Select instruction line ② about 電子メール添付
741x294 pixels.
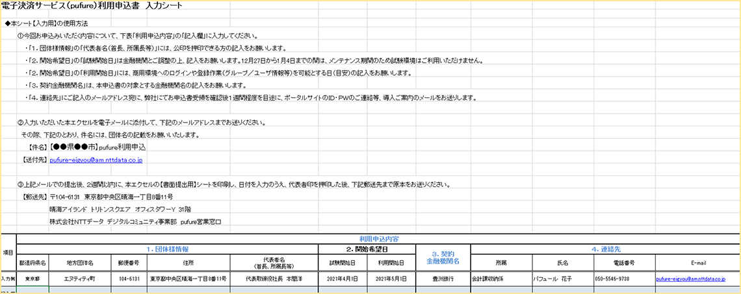point(141,123)
